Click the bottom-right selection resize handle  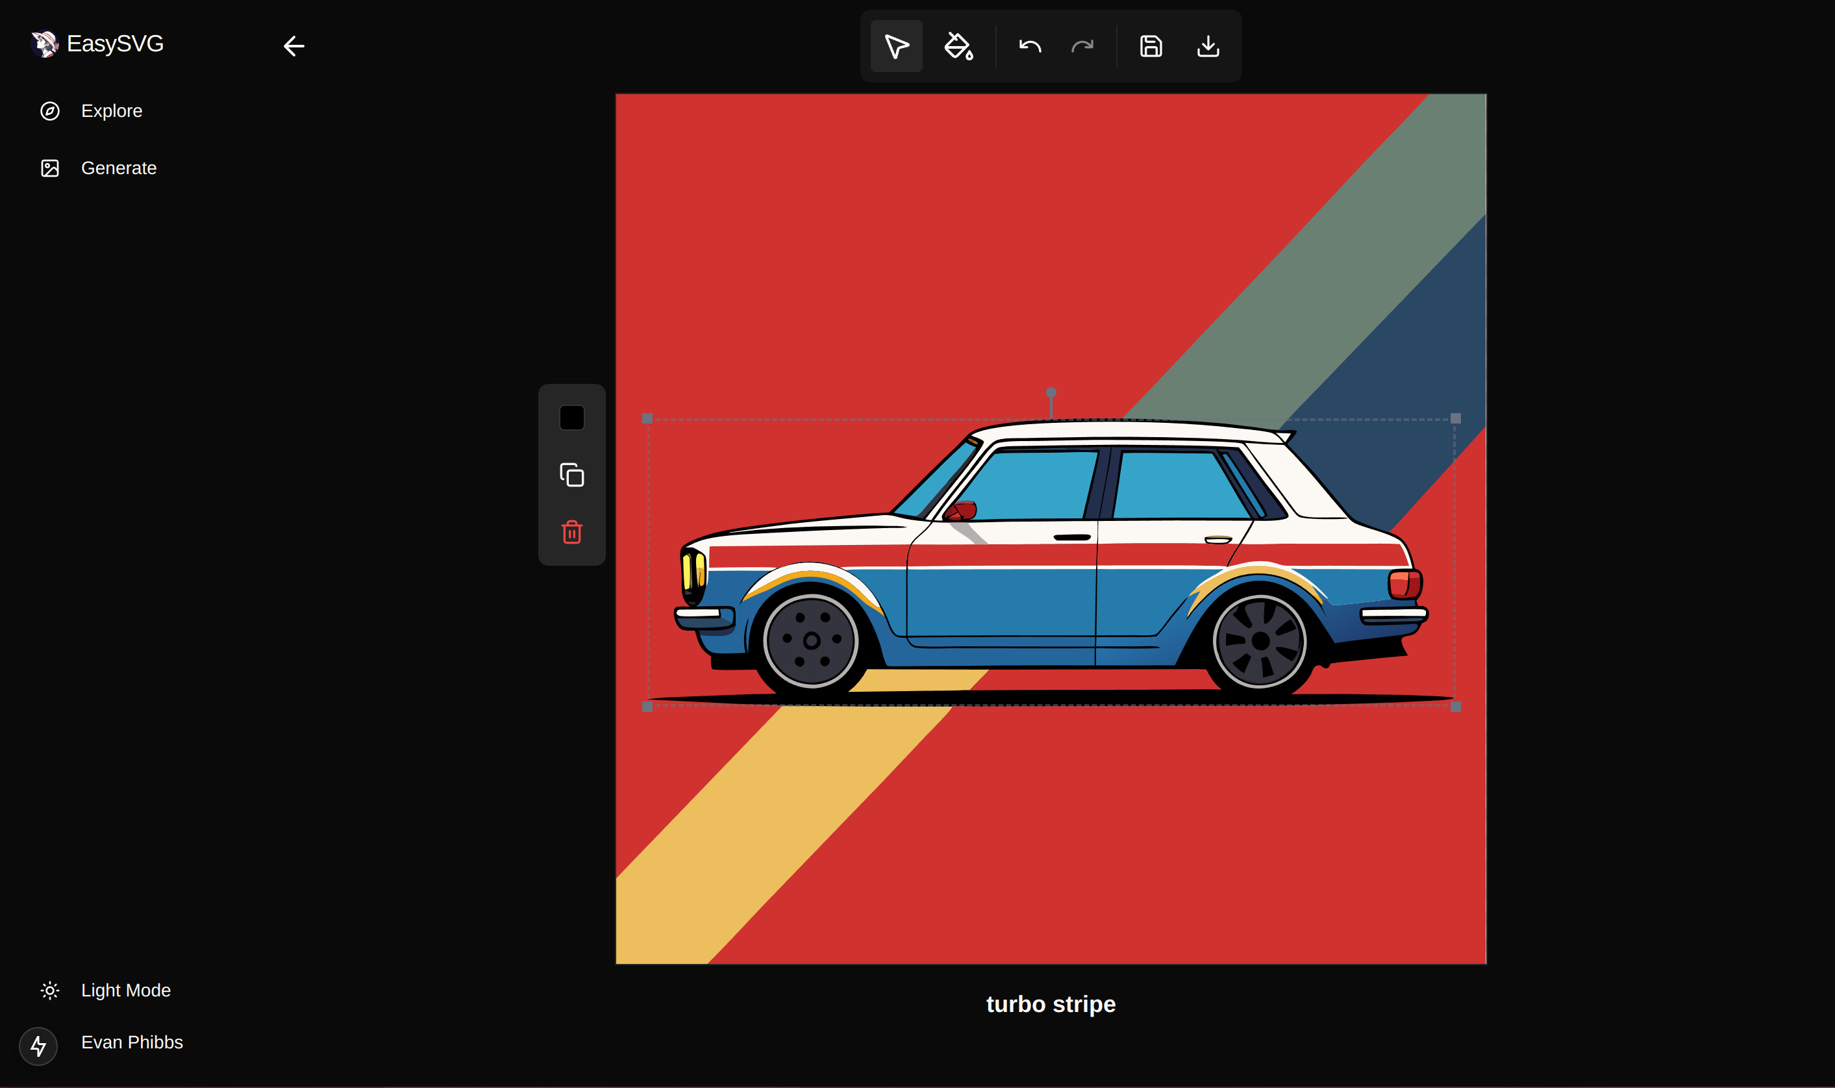(1455, 707)
